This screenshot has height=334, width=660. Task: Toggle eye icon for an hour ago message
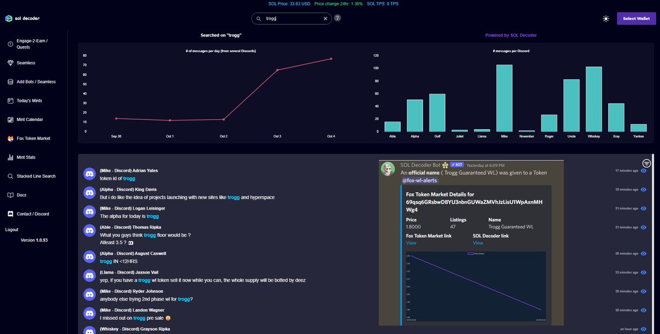tap(643, 329)
